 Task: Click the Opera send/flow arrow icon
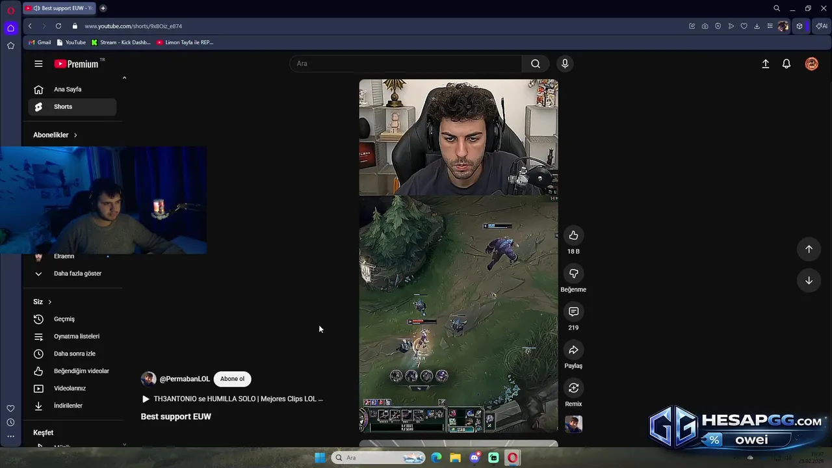coord(731,26)
